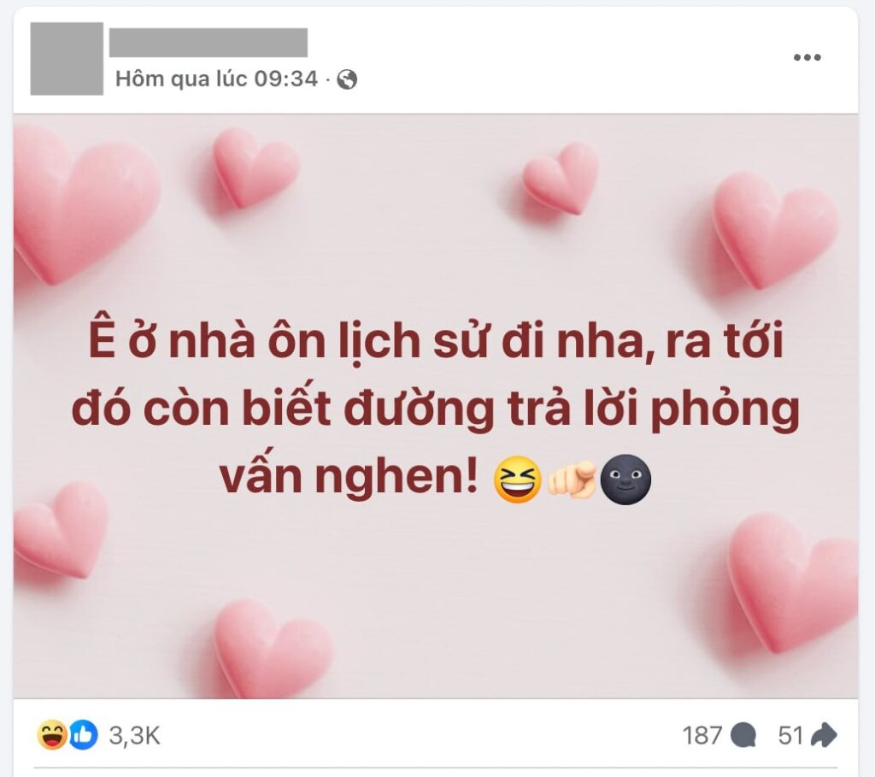This screenshot has height=777, width=875.
Task: Click the share arrow icon beside 51
Action: pos(824,735)
